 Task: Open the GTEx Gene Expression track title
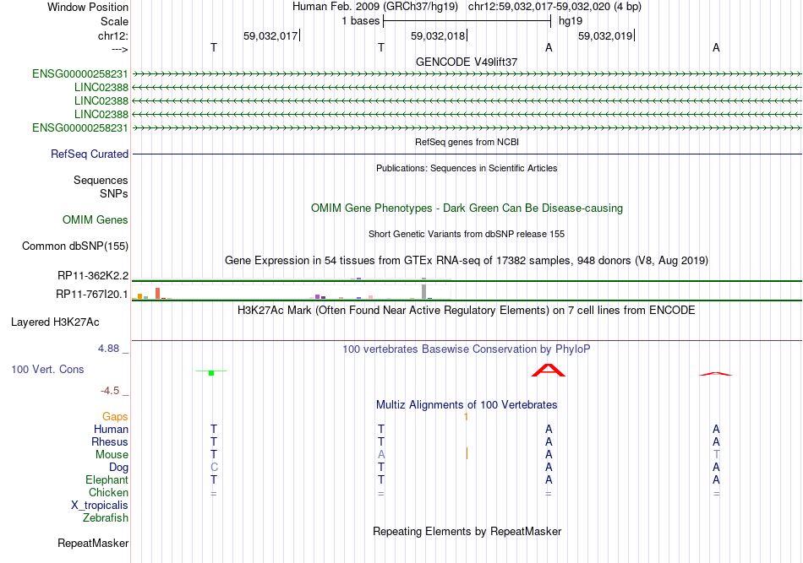(x=467, y=261)
